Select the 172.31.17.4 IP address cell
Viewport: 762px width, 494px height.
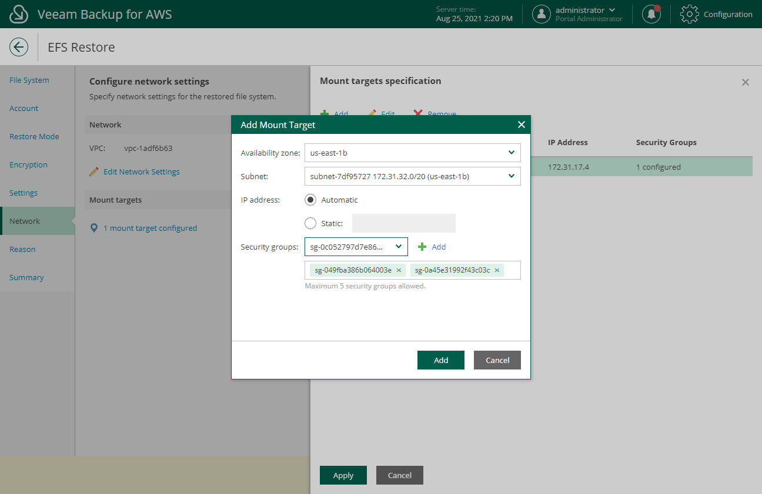(569, 167)
